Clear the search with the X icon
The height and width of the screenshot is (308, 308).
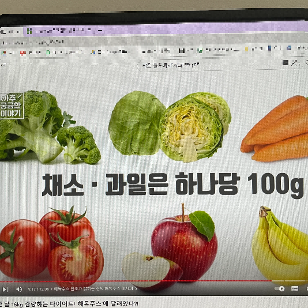click(x=294, y=63)
